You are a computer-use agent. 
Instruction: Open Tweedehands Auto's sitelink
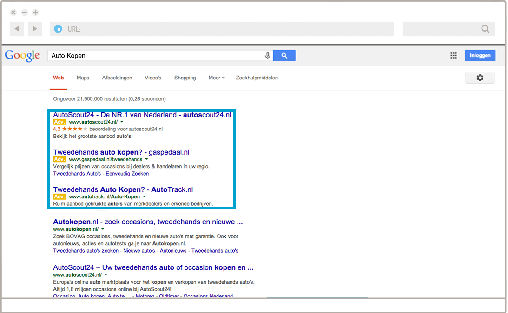coord(77,174)
